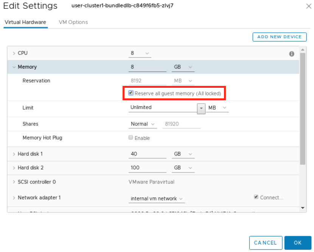Viewport: 314px width, 252px height.
Task: Expand Hard disk 1 details
Action: pos(14,154)
